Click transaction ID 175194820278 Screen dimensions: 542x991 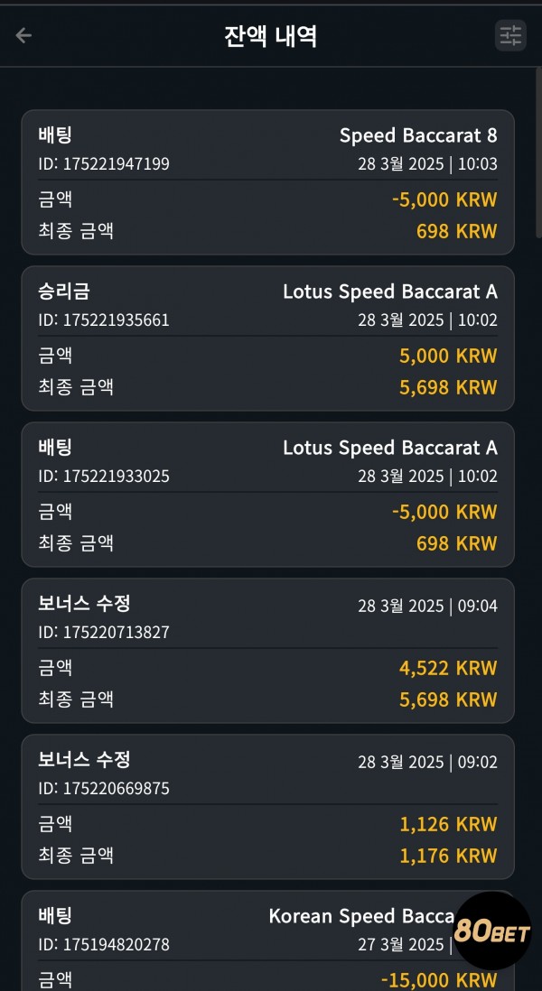click(x=104, y=944)
